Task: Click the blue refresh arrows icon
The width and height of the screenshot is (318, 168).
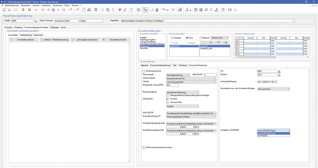Action: coord(53,10)
